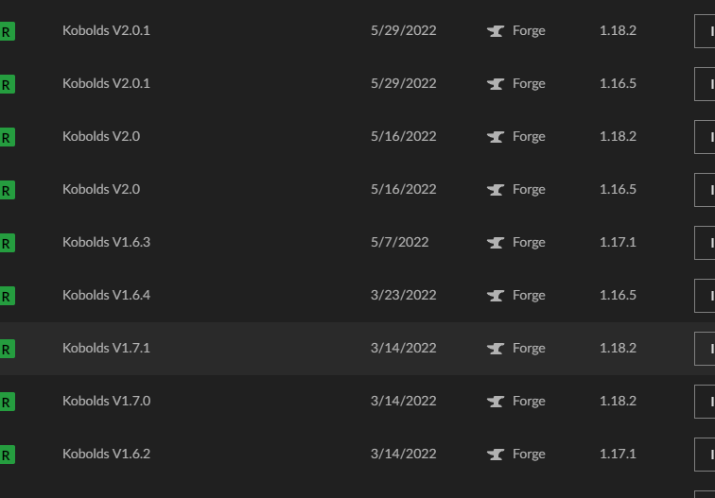
Task: Open the Kobolds V1.7.1 file entry
Action: point(106,348)
